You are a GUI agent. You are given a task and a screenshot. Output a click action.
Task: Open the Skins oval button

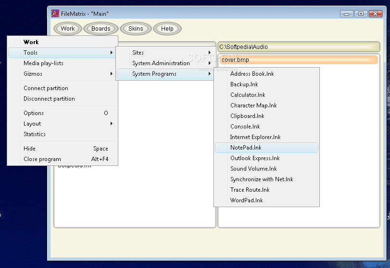click(136, 28)
